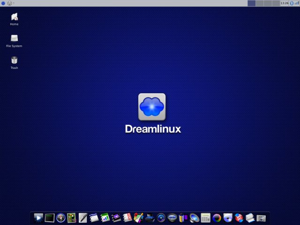Open the network signal bars tray icon

297,3
